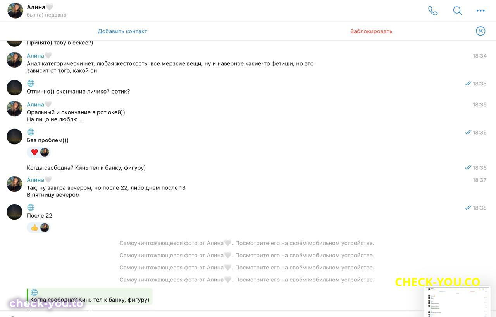Click dark avatar beside Без проблем message
The width and height of the screenshot is (496, 317).
click(15, 136)
